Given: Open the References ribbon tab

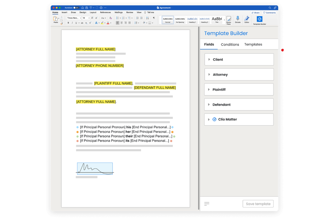Looking at the screenshot, I should (105, 13).
